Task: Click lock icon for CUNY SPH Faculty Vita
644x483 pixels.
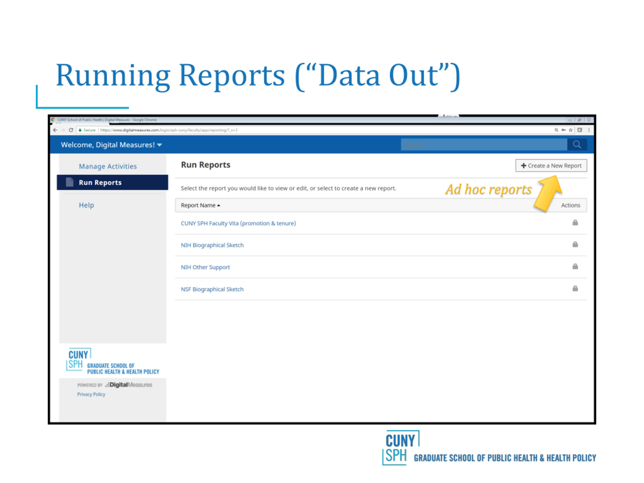Action: (x=575, y=223)
